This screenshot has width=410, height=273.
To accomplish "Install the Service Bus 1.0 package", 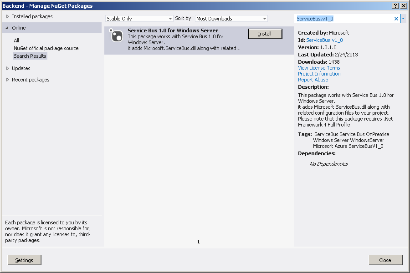I will click(x=265, y=34).
